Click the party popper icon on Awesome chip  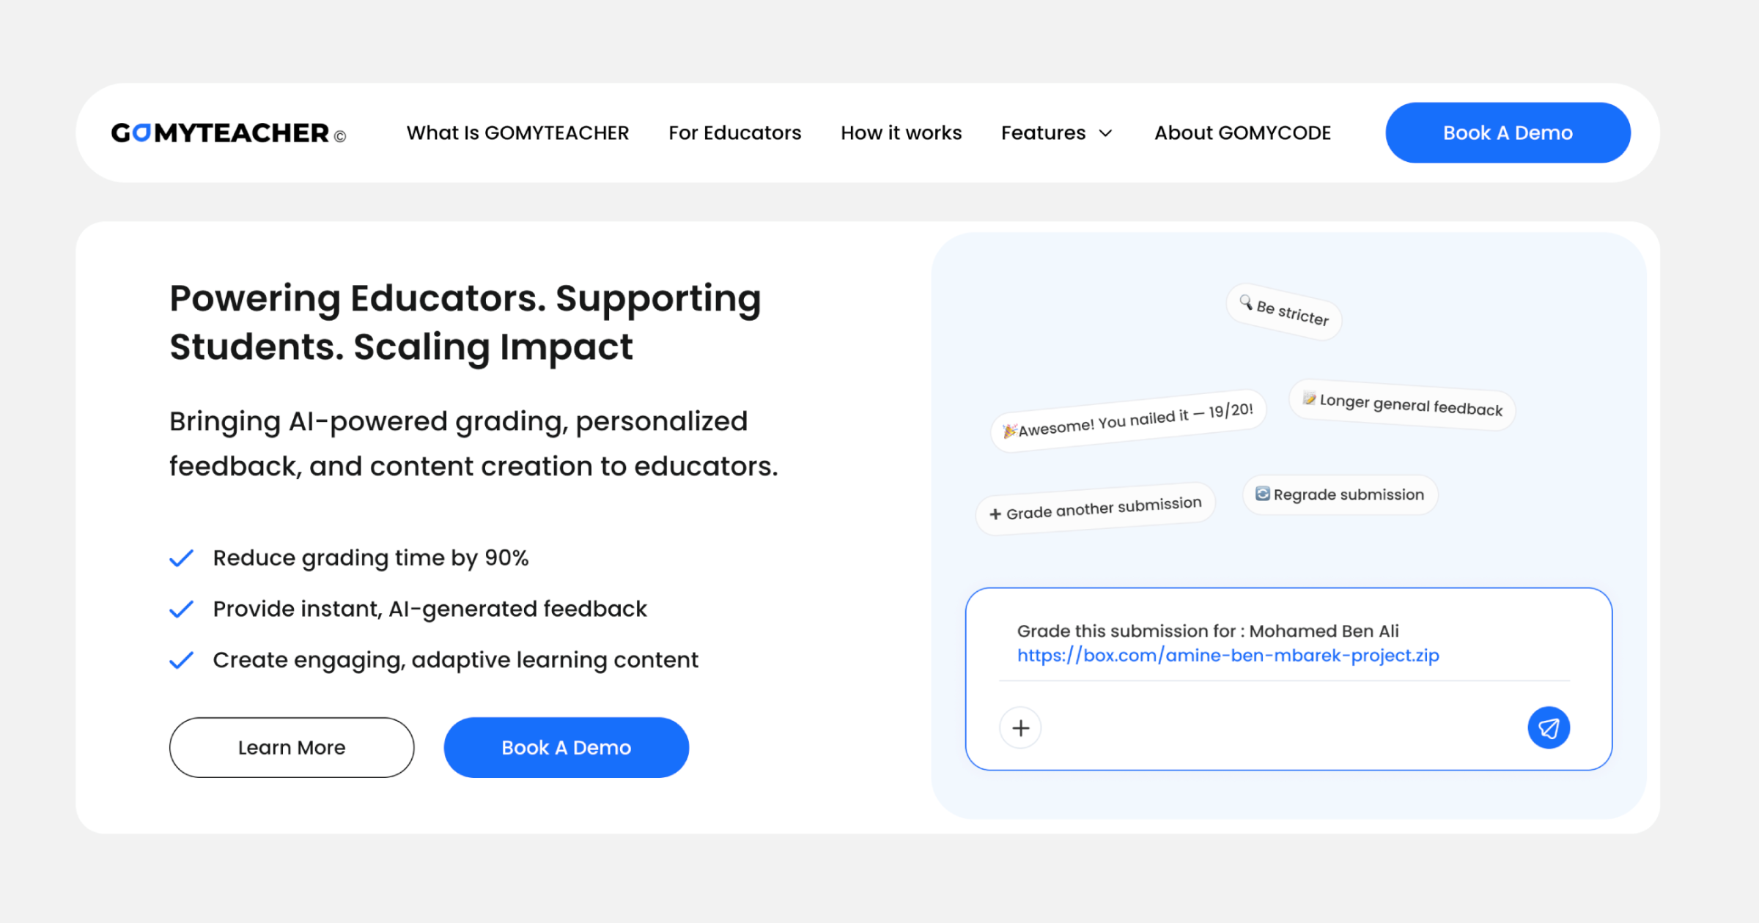pos(1009,431)
